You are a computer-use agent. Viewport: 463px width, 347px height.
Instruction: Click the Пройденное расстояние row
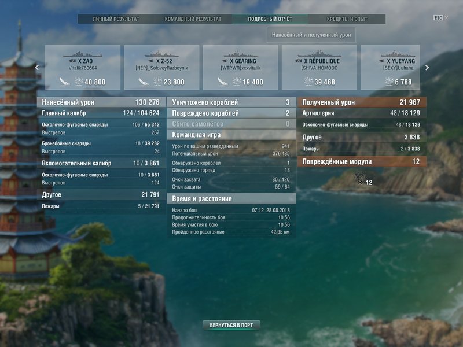coord(231,232)
